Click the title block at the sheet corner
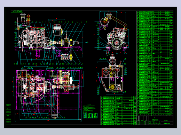 tap(155, 120)
